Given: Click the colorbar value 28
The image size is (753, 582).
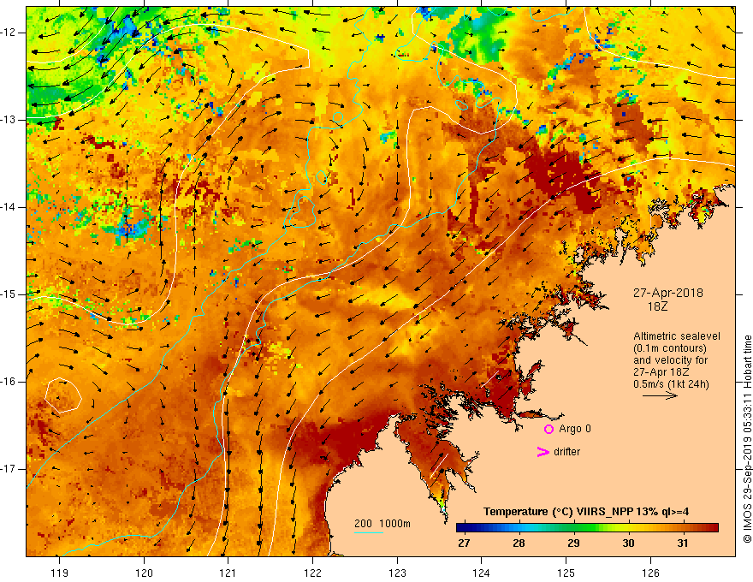Looking at the screenshot, I should pyautogui.click(x=519, y=543).
